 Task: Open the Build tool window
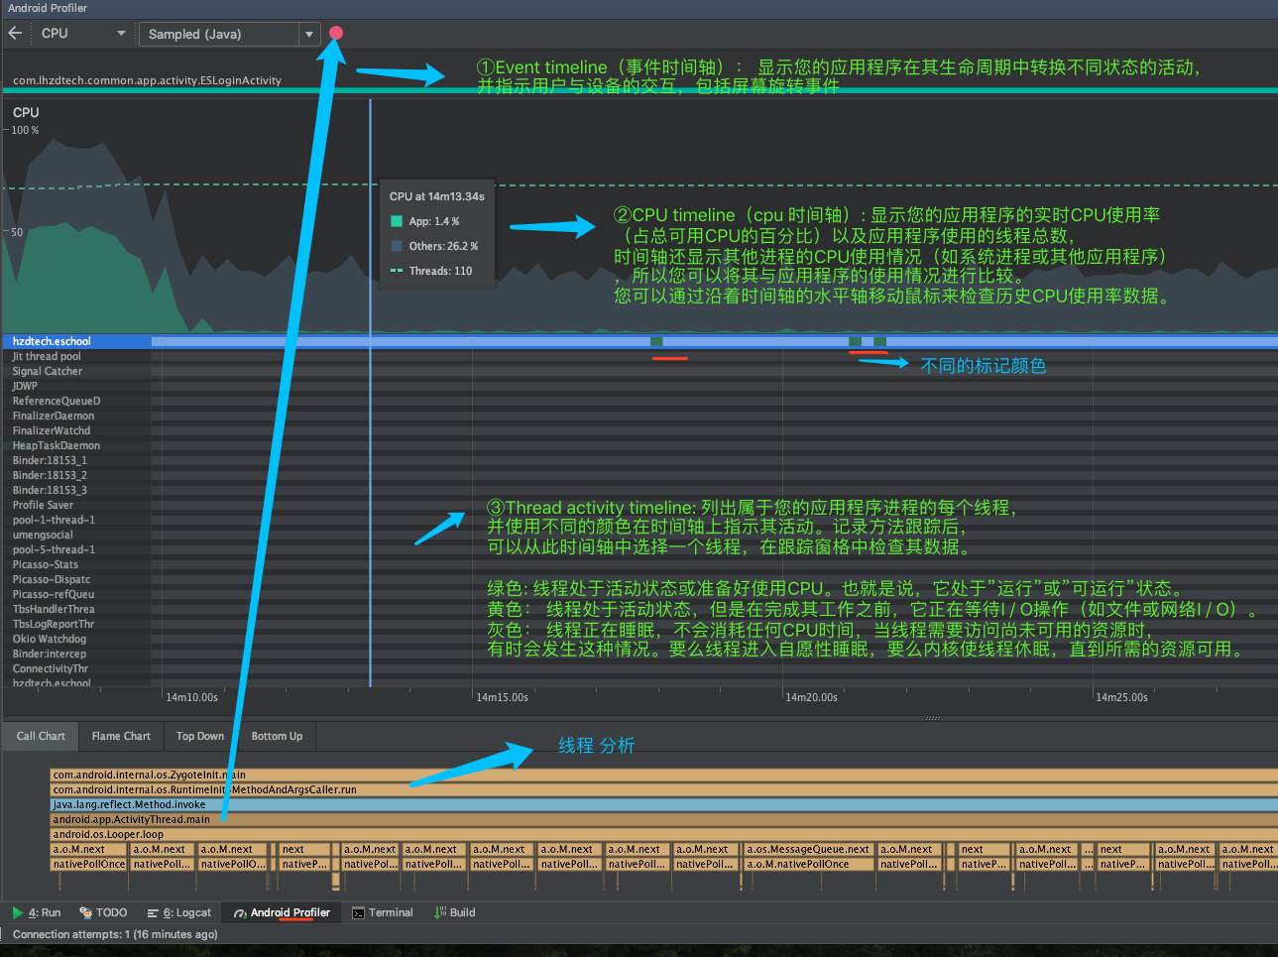pos(453,912)
